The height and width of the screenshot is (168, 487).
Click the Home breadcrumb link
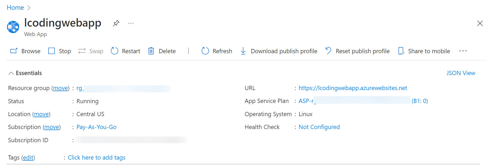pos(15,8)
